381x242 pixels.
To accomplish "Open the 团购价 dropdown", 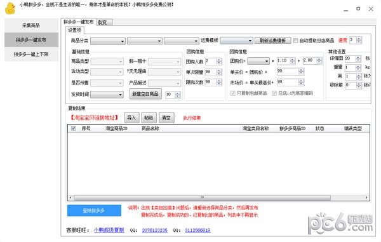I will [x=258, y=61].
